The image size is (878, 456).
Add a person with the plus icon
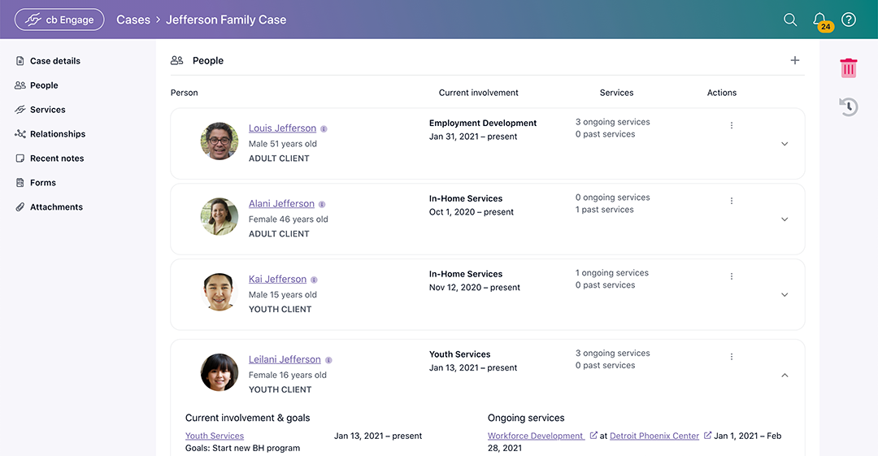pyautogui.click(x=795, y=60)
